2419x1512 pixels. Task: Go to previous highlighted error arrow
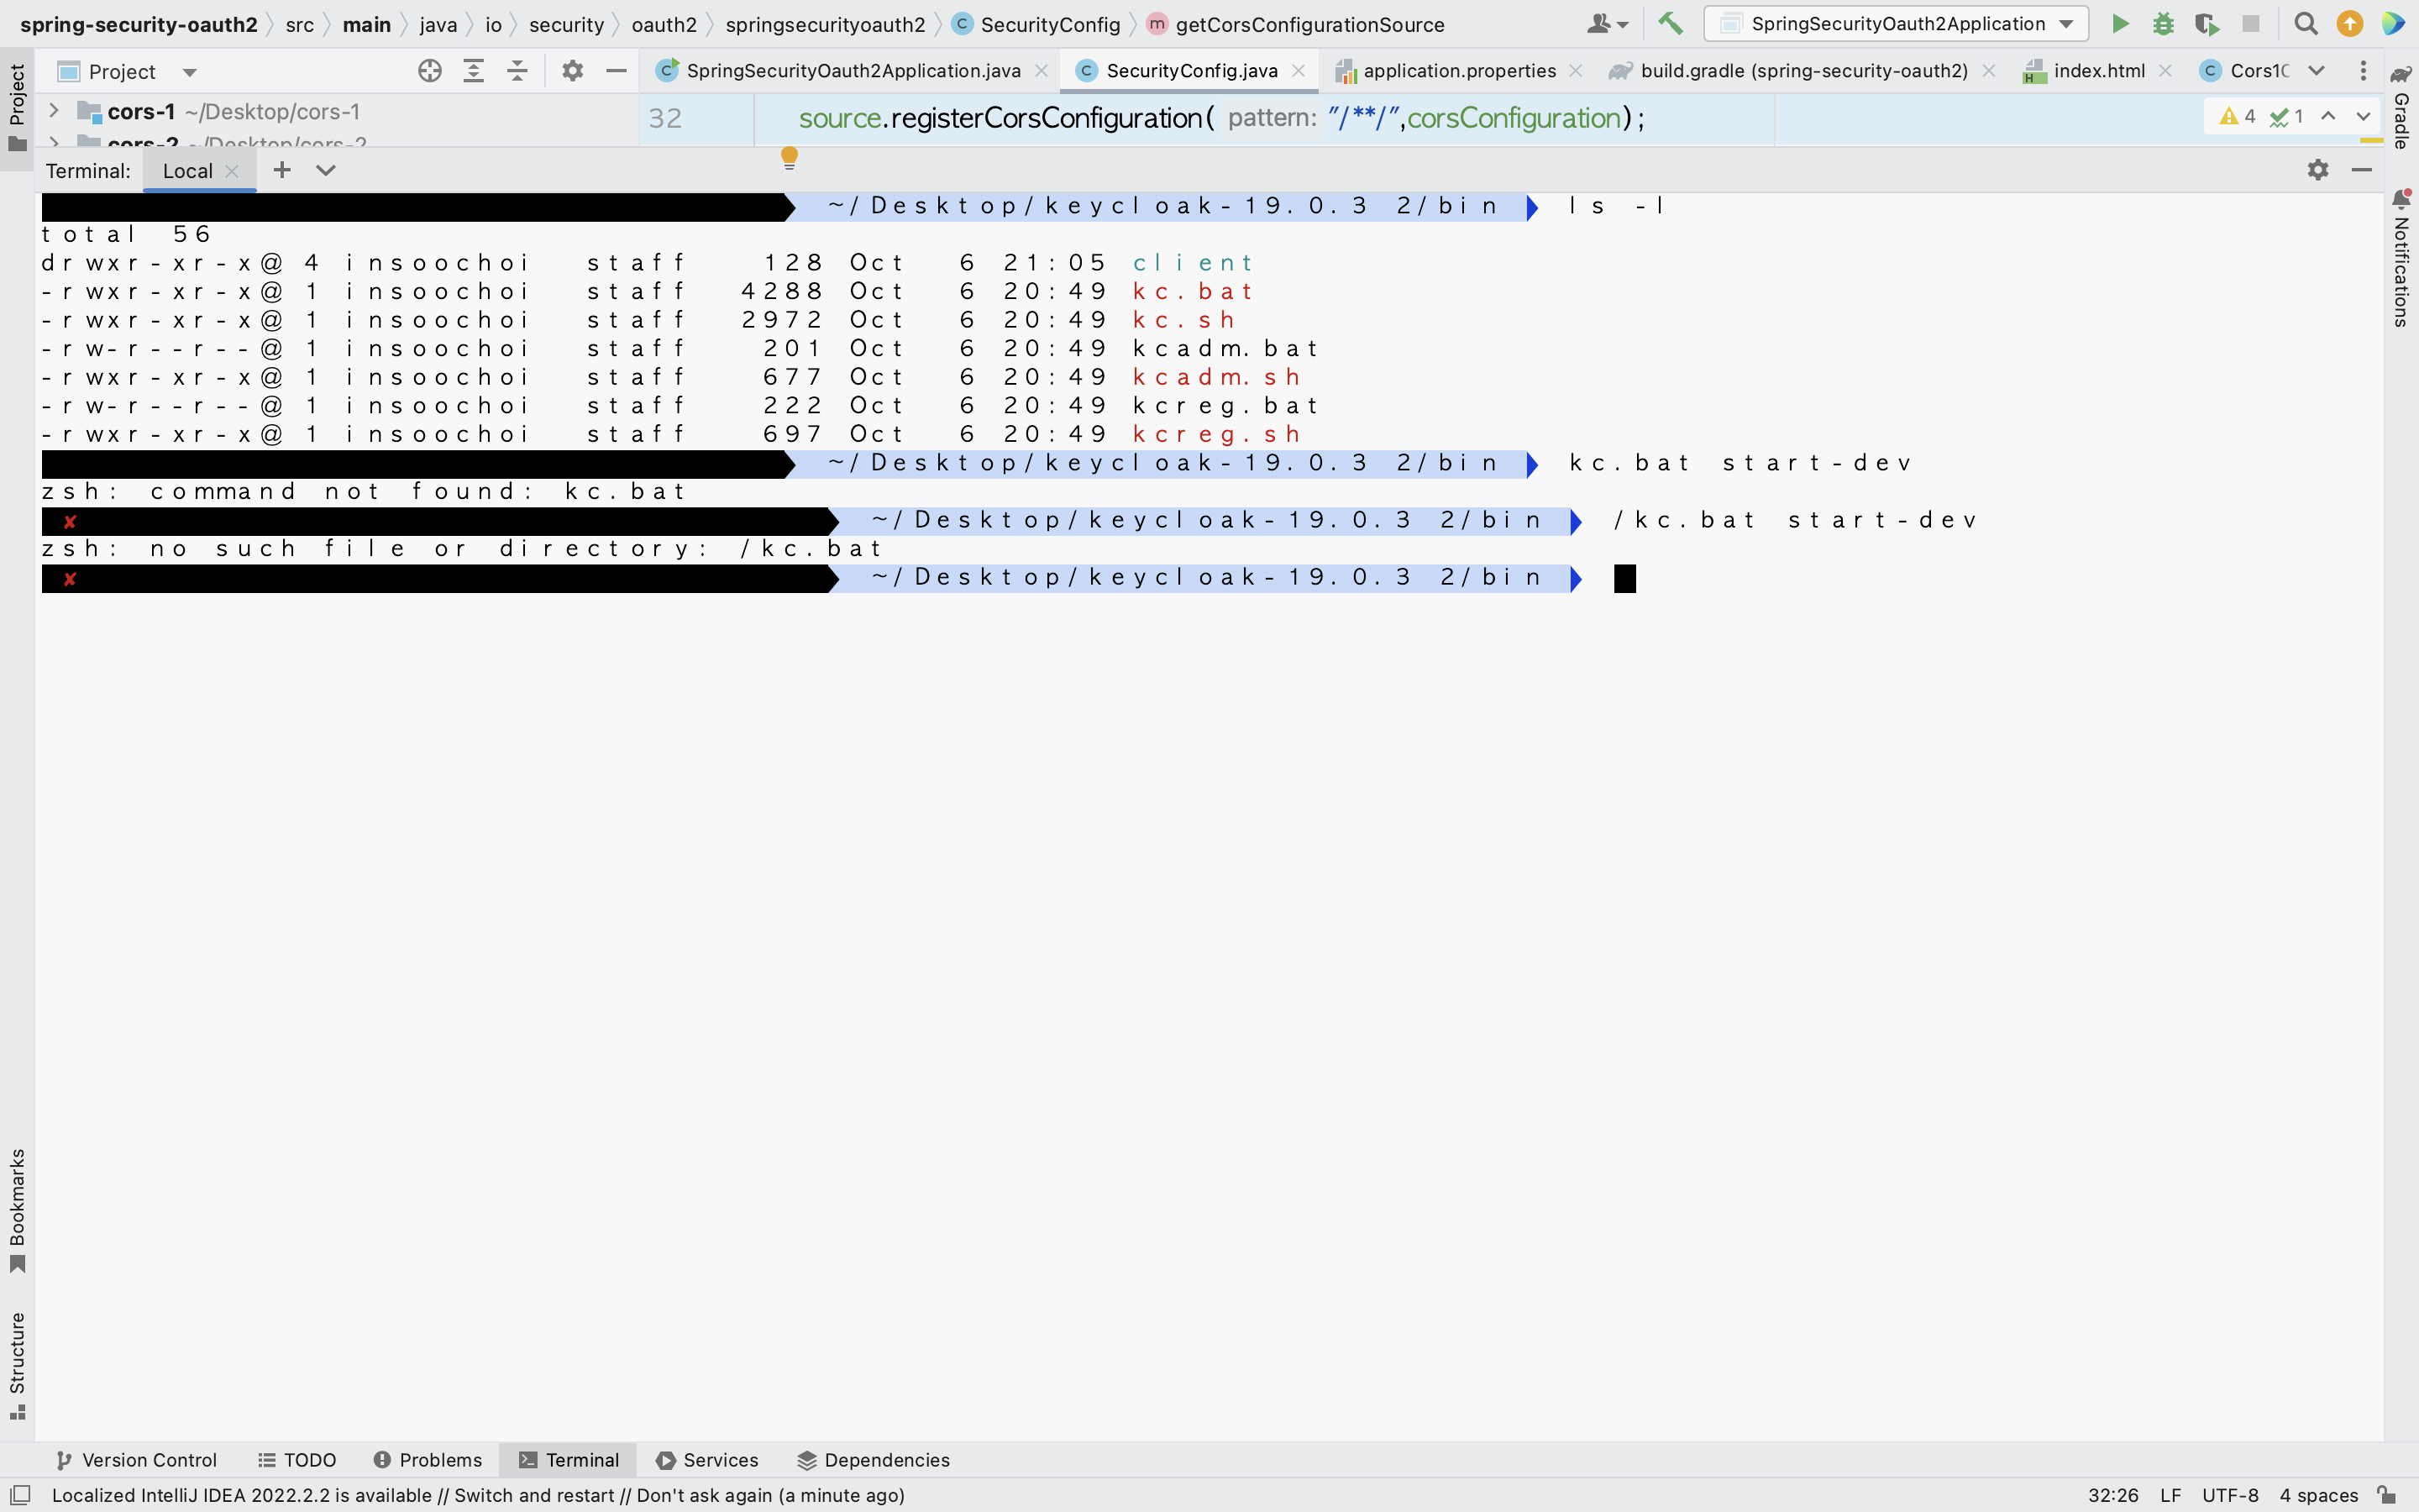[2328, 117]
